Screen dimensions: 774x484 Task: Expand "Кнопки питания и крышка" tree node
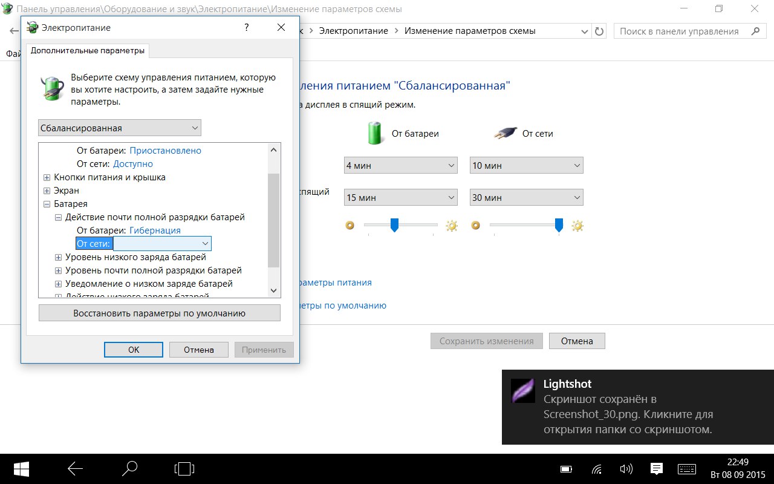point(47,177)
